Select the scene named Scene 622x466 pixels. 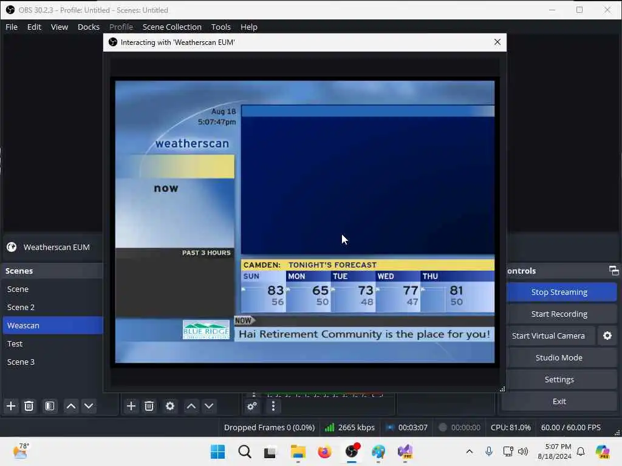[x=52, y=289]
